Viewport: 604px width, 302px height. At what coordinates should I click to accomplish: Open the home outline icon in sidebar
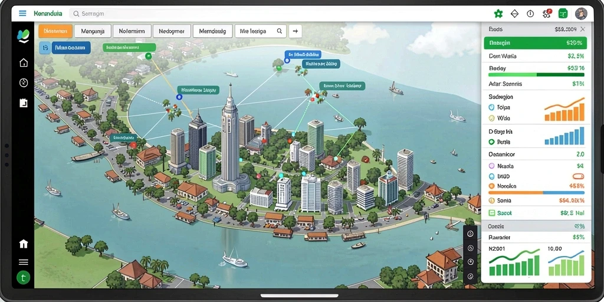pyautogui.click(x=24, y=63)
